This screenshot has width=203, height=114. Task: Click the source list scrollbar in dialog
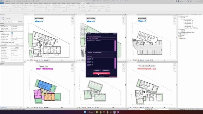coord(115,46)
